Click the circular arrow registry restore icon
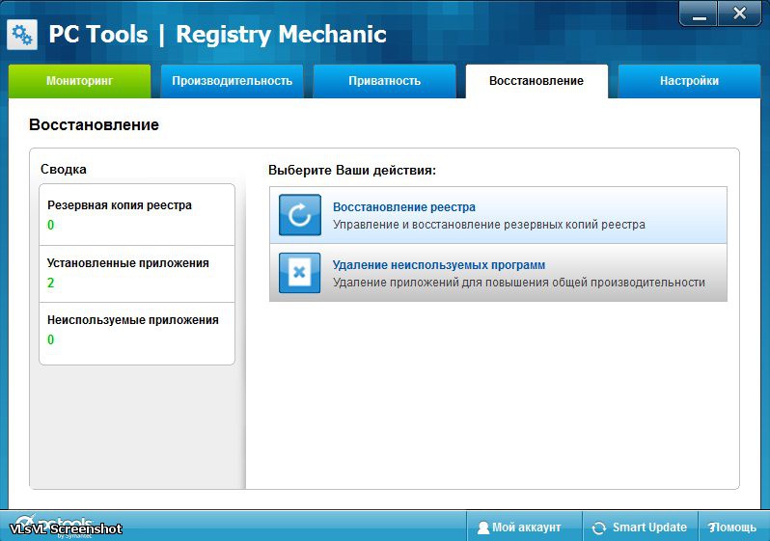This screenshot has height=541, width=770. (x=299, y=215)
